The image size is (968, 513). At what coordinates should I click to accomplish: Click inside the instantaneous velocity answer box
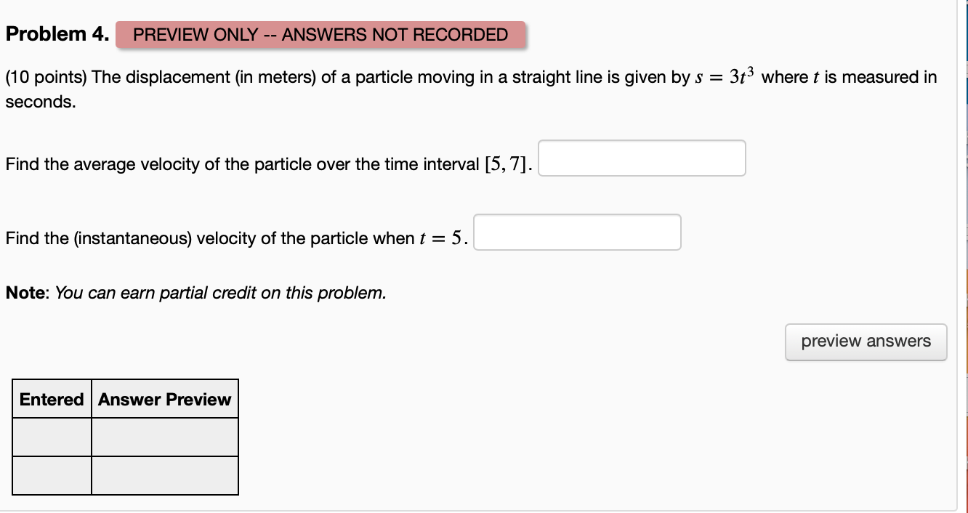coord(577,233)
